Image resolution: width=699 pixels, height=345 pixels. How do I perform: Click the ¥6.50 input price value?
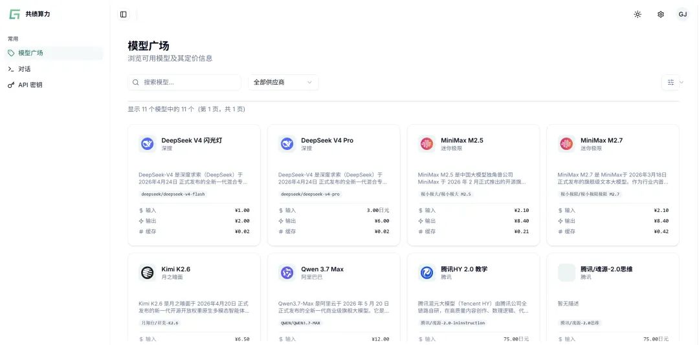pyautogui.click(x=242, y=339)
